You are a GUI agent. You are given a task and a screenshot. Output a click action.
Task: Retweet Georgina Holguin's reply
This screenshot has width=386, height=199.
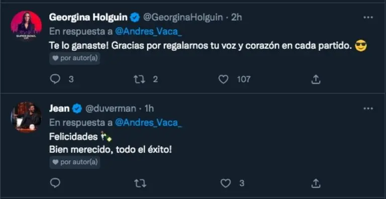(x=140, y=79)
